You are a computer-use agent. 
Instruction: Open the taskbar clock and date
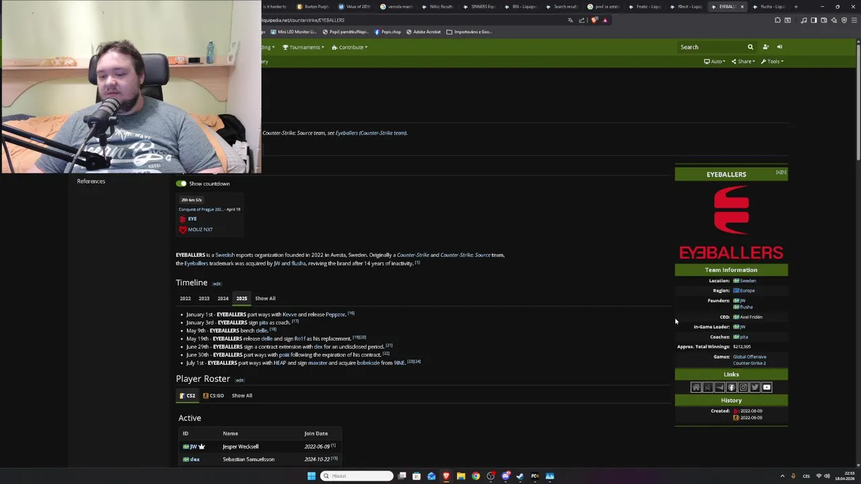[x=846, y=476]
